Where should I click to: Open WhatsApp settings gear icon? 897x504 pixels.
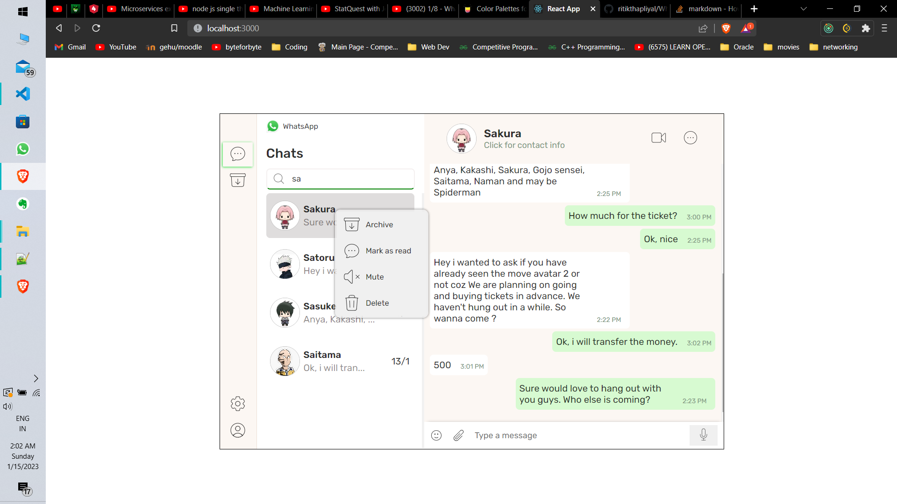click(x=238, y=404)
